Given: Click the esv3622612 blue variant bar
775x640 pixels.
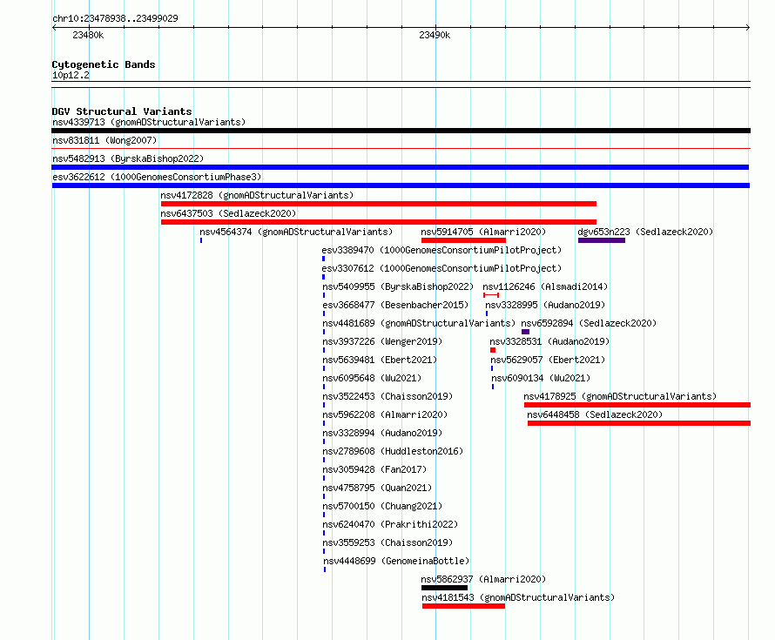Looking at the screenshot, I should (x=401, y=185).
